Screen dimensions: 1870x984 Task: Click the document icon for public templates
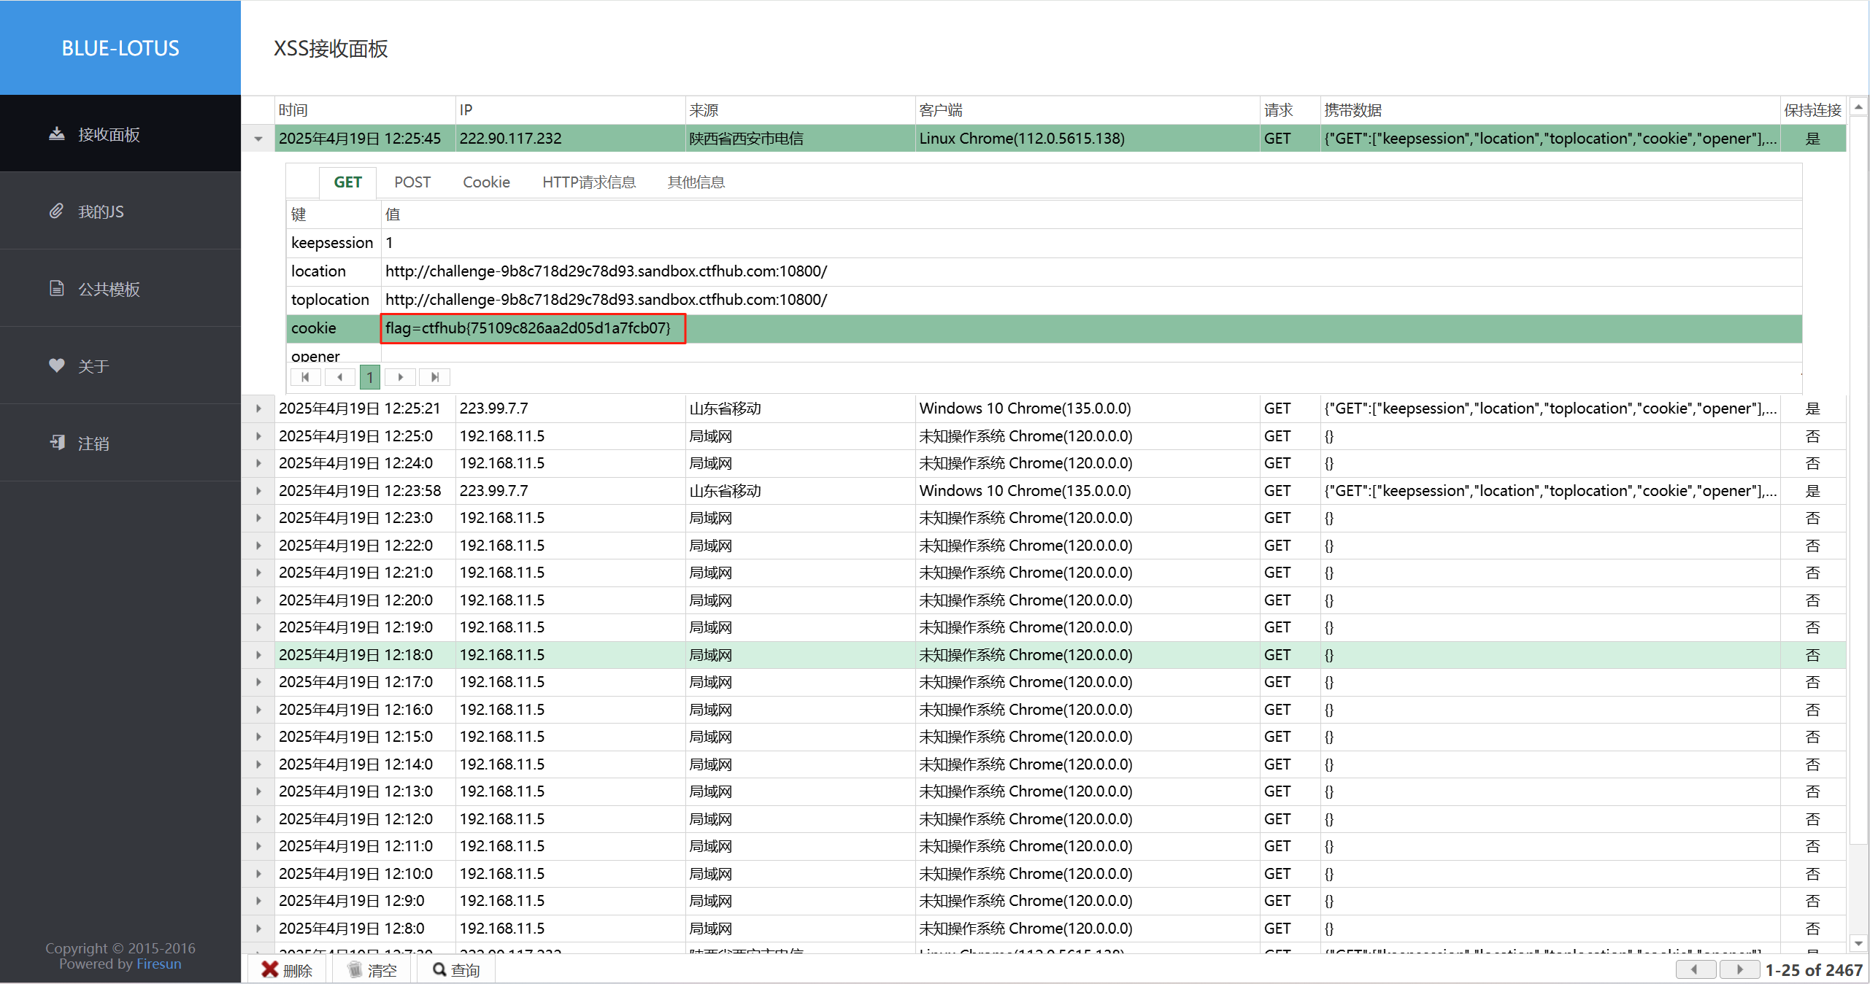[57, 288]
